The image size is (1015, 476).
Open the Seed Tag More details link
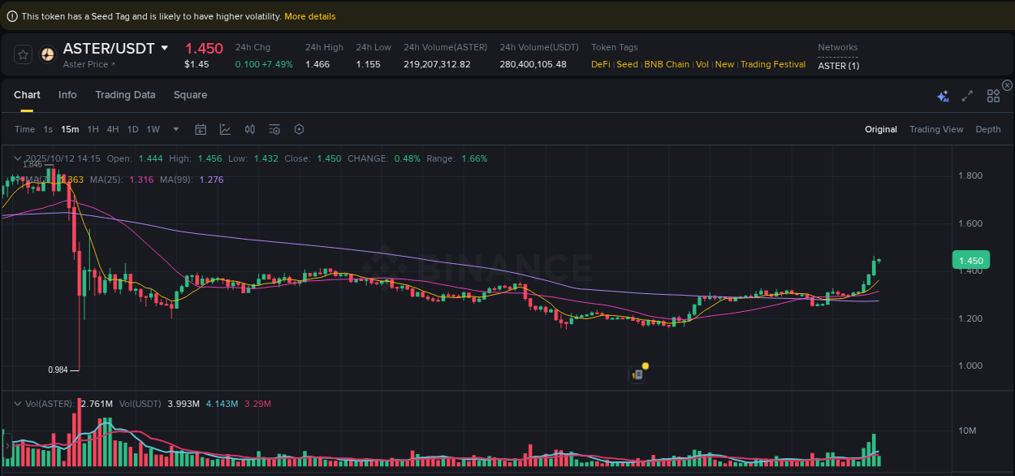point(310,15)
